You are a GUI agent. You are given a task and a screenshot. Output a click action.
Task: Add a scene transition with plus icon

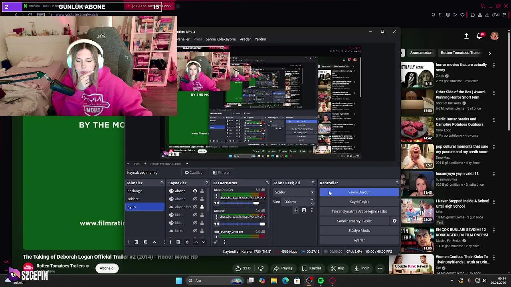coord(296,210)
